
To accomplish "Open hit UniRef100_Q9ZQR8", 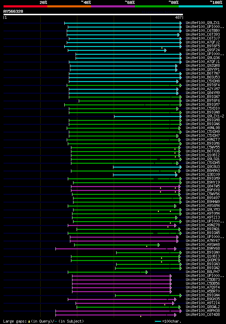I will [203, 66].
